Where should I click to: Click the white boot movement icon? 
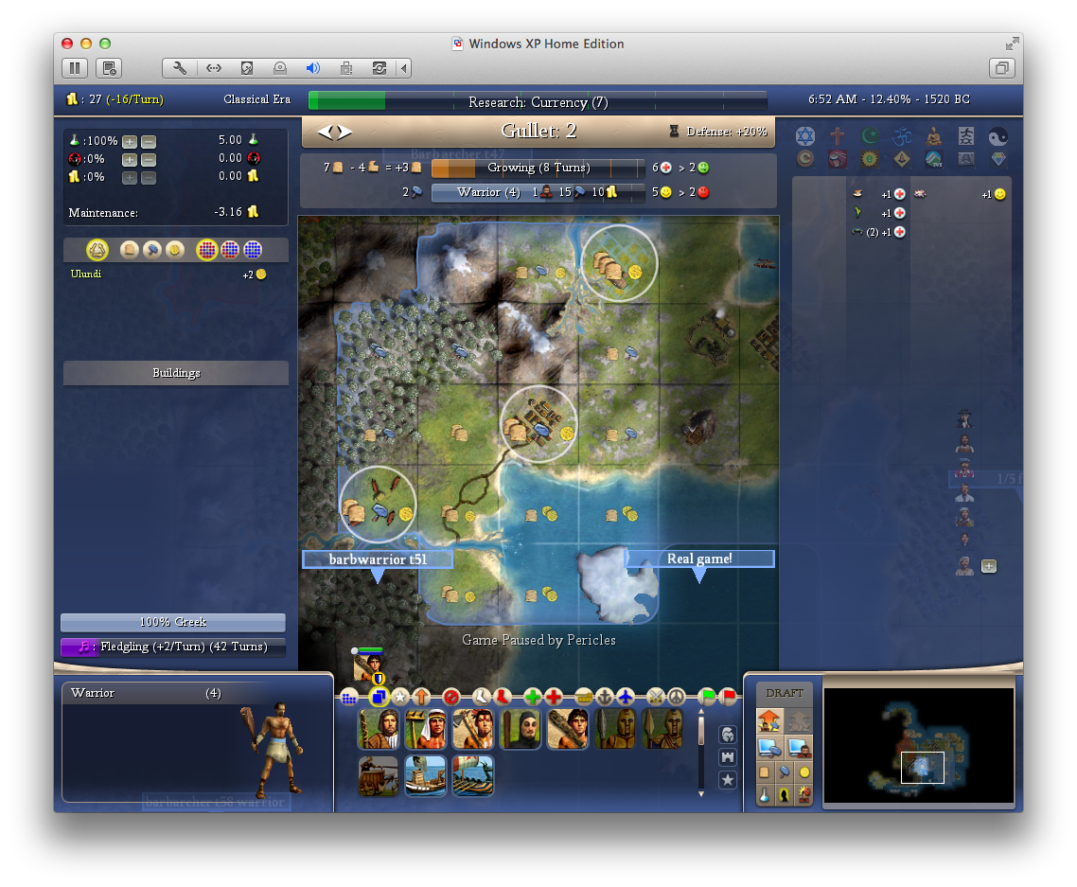coord(482,697)
